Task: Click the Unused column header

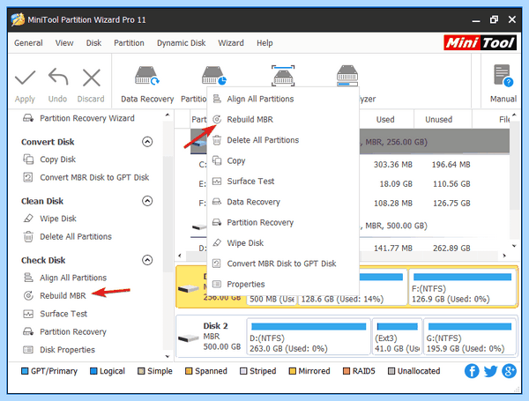Action: pyautogui.click(x=438, y=119)
